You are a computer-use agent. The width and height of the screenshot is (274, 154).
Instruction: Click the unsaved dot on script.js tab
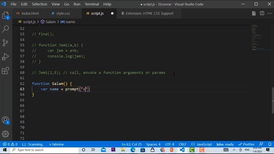(x=112, y=13)
